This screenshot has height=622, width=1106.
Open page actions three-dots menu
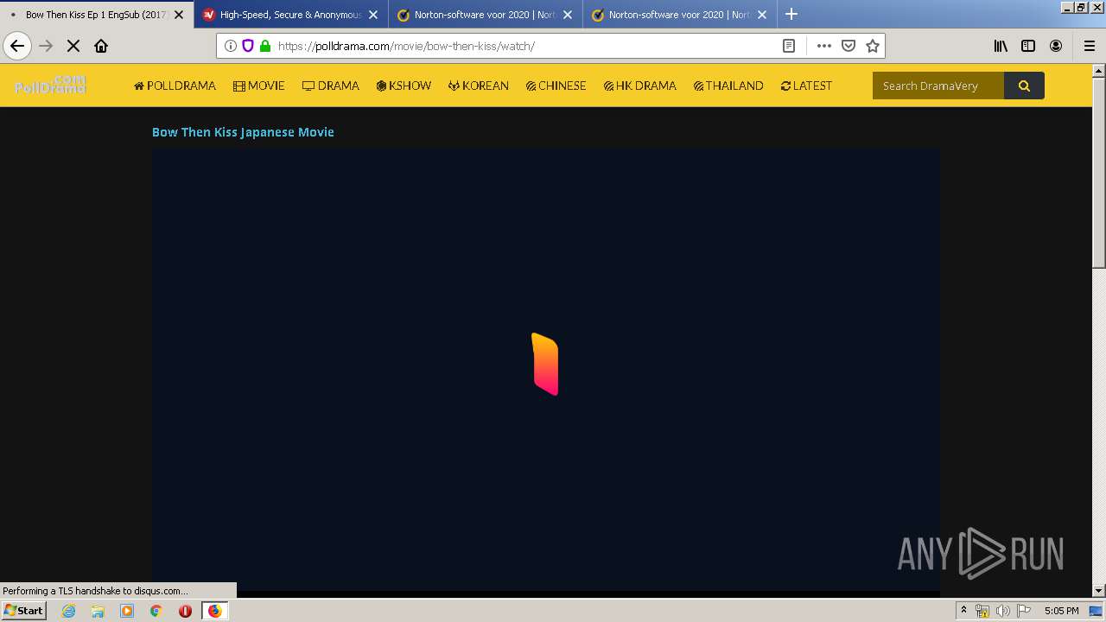(x=824, y=46)
